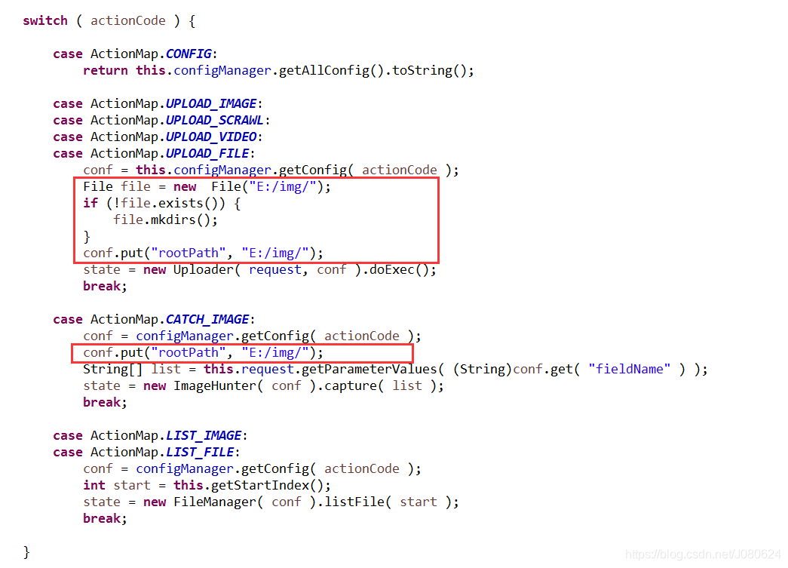This screenshot has width=788, height=568.
Task: Click "rootPath" string in first red box
Action: pos(188,253)
